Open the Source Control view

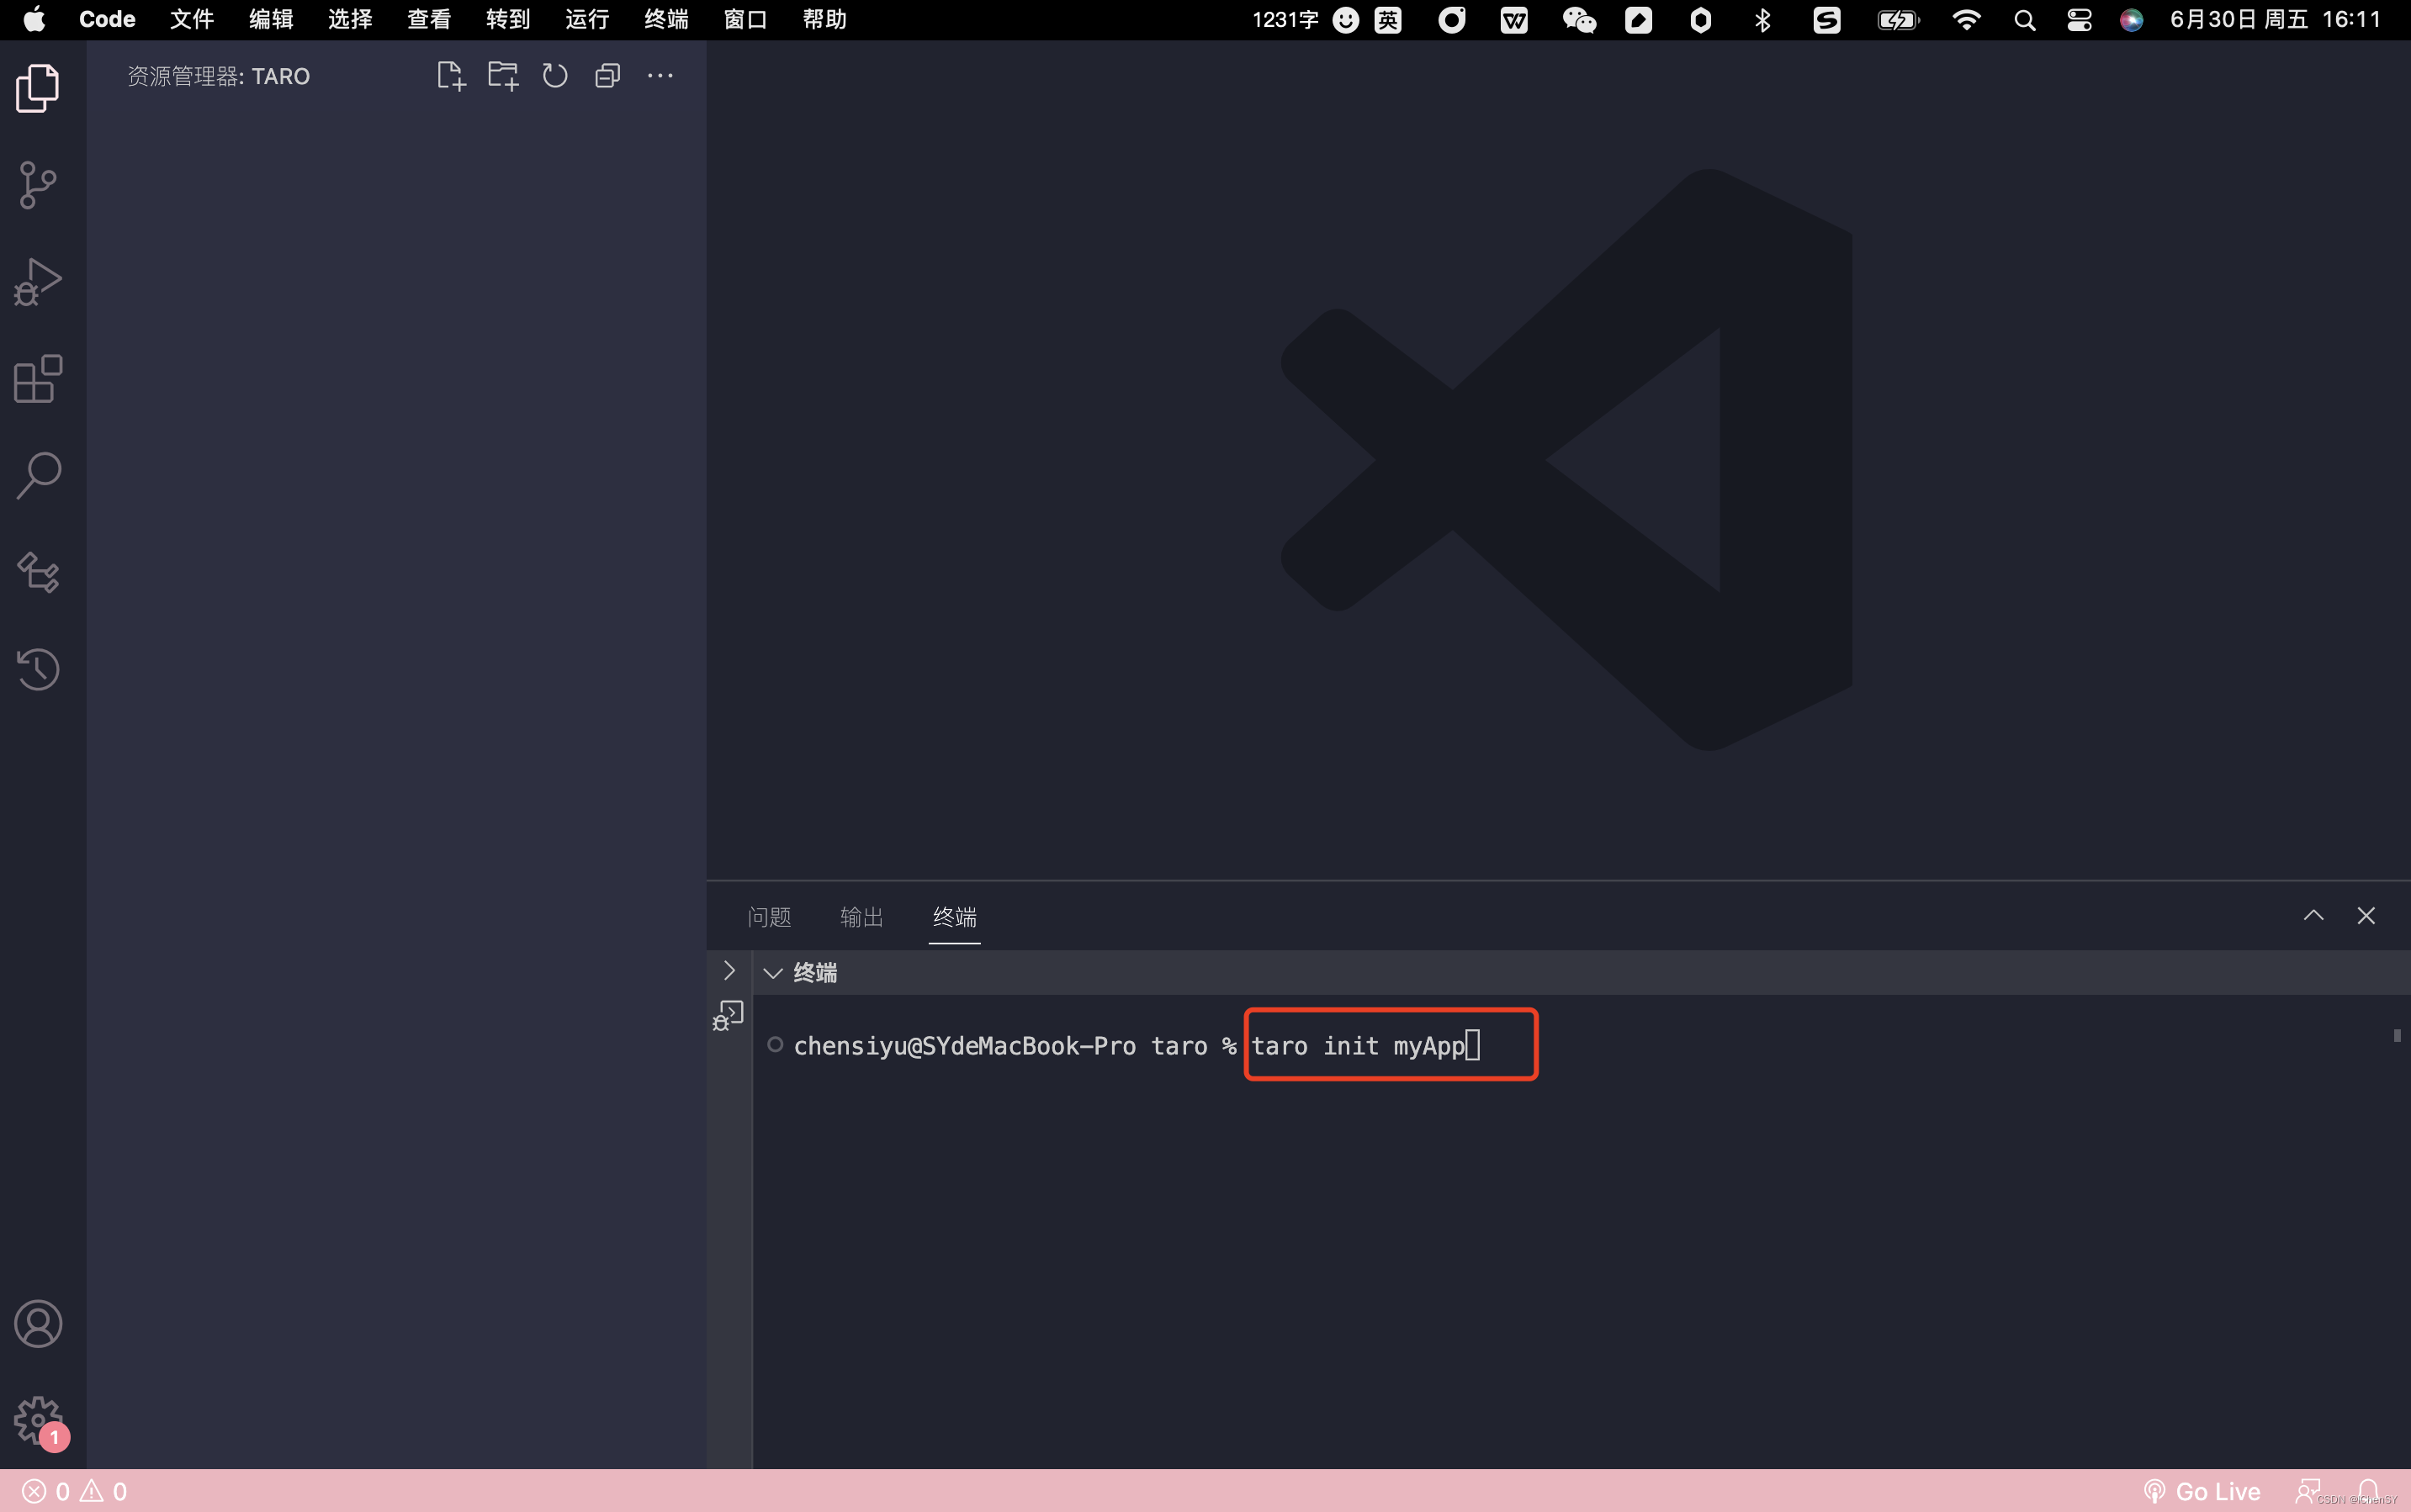coord(38,185)
